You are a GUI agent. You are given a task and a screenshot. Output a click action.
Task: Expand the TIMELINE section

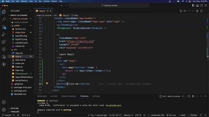click(15, 112)
